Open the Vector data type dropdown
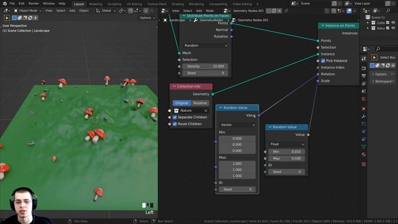398x224 pixels. [237, 125]
